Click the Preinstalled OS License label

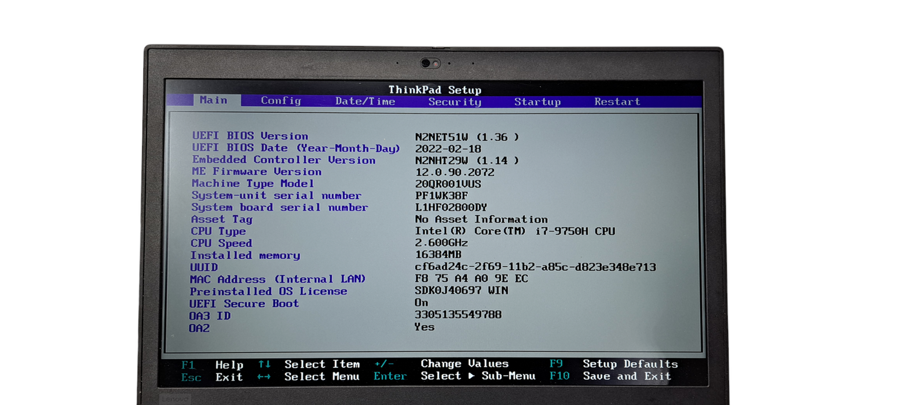point(269,292)
